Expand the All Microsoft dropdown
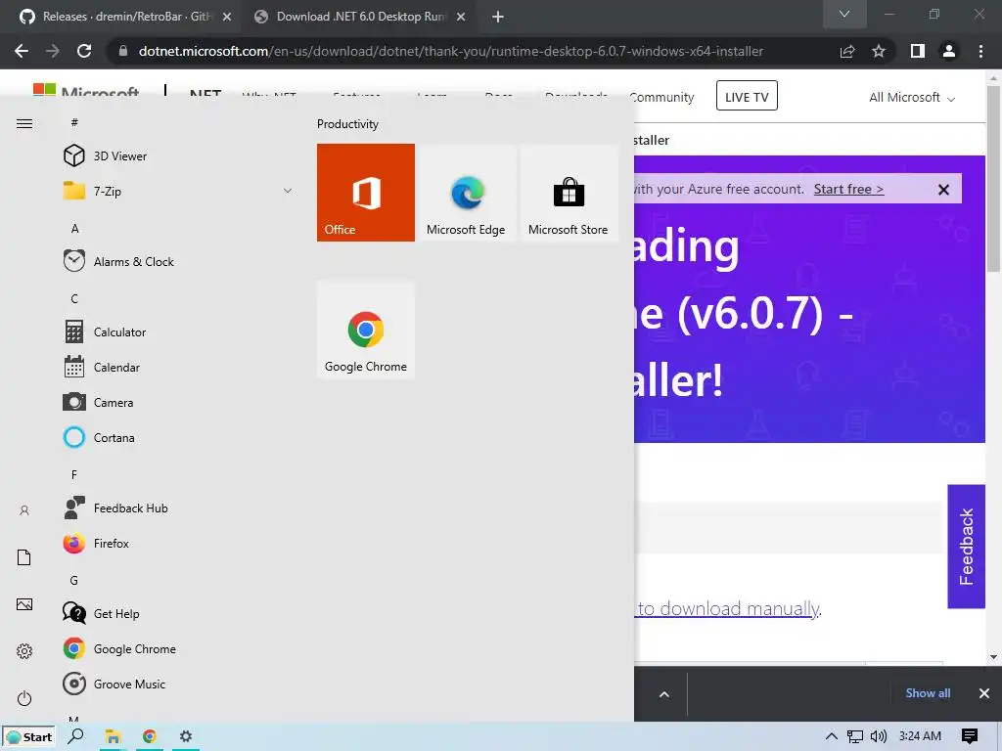Screen dimensions: 1002x751 tap(912, 97)
